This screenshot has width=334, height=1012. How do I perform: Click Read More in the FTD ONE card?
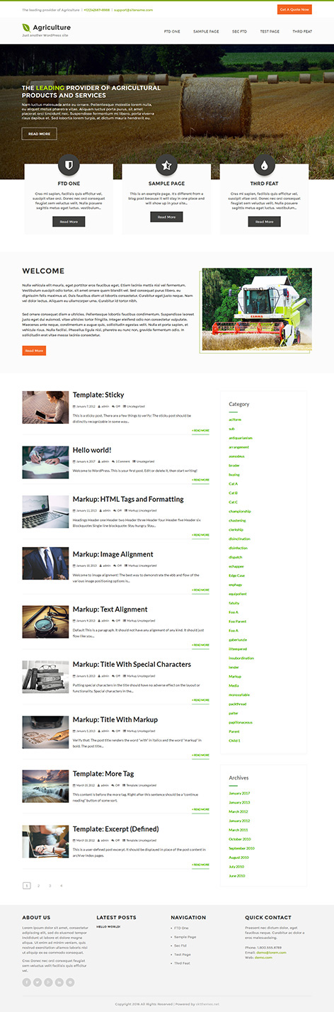click(69, 221)
